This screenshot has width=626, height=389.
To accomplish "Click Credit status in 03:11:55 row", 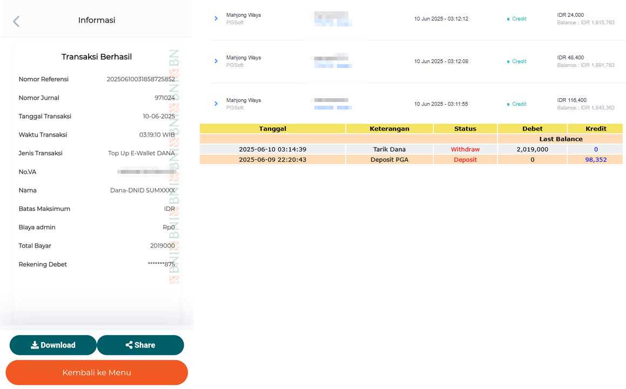I will tap(516, 104).
